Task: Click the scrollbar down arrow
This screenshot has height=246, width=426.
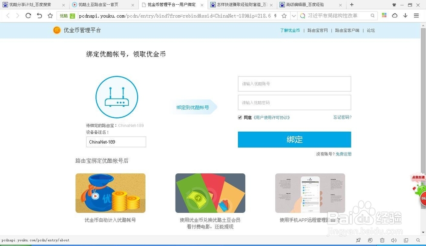Action: (x=423, y=232)
